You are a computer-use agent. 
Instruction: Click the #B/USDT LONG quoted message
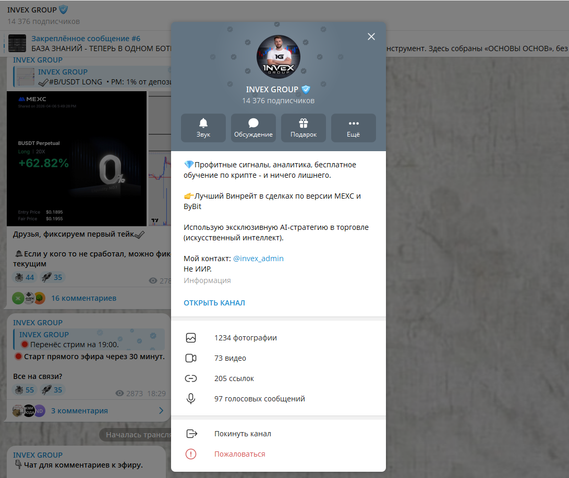pos(92,77)
